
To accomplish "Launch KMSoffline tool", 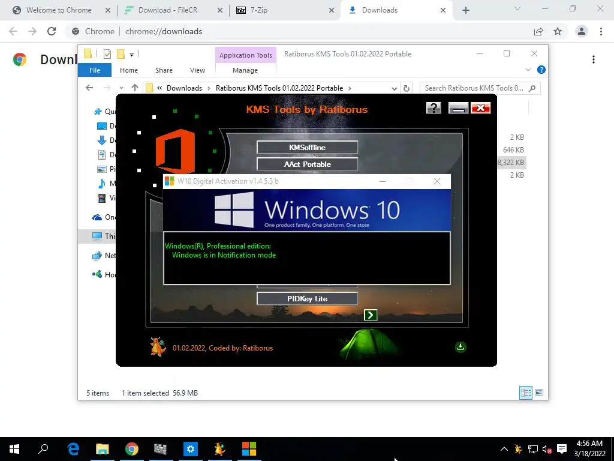I will [x=307, y=148].
